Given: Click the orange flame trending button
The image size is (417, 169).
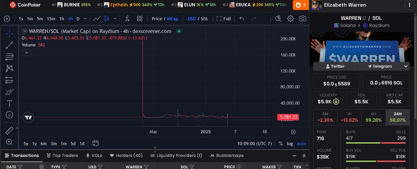Looking at the screenshot, I should click(301, 5).
